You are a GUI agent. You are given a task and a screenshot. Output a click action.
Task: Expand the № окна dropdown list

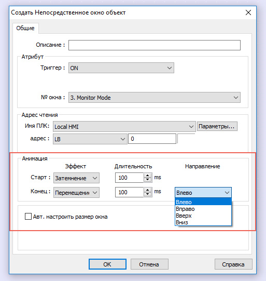point(155,98)
